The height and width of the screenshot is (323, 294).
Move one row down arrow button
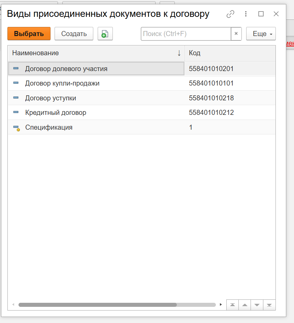pos(257,305)
